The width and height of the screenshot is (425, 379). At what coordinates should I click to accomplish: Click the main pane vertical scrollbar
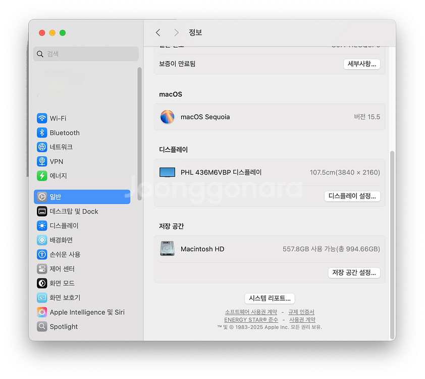click(x=392, y=245)
